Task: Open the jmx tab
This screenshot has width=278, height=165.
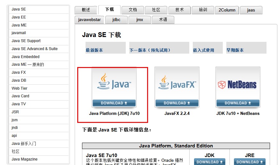Action: [140, 20]
